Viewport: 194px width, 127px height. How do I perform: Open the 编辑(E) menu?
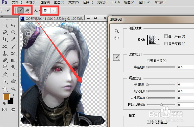tap(31, 2)
